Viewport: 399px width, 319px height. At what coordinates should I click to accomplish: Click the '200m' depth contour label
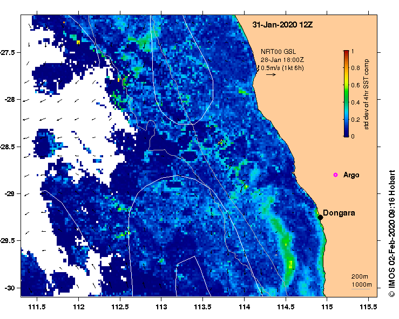(x=360, y=276)
